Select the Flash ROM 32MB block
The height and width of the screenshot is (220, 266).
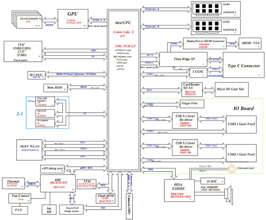coord(106,198)
